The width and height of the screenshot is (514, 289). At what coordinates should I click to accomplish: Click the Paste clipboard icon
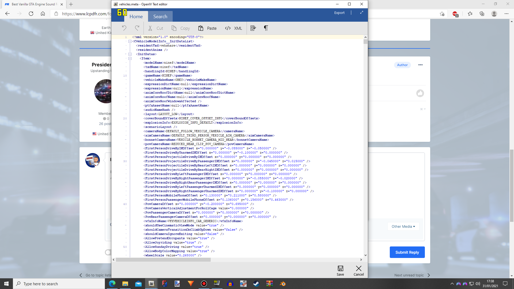[201, 28]
